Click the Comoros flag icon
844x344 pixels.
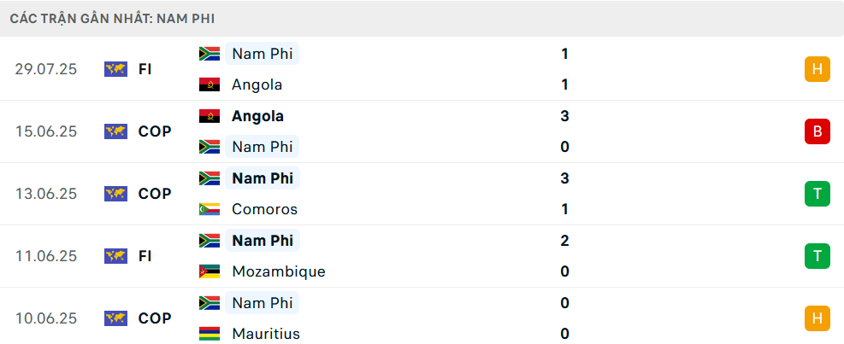click(210, 209)
